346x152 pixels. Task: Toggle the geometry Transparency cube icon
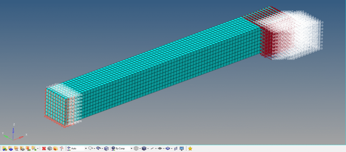106,149
